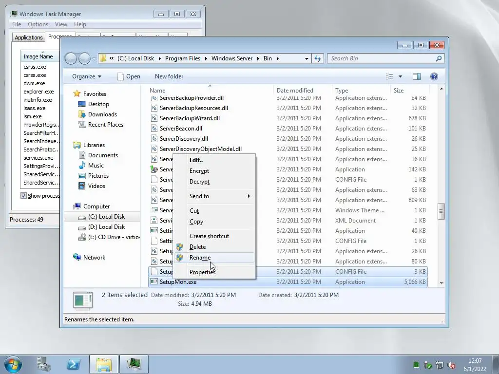
Task: Toggle the preview pane icon
Action: pyautogui.click(x=417, y=76)
